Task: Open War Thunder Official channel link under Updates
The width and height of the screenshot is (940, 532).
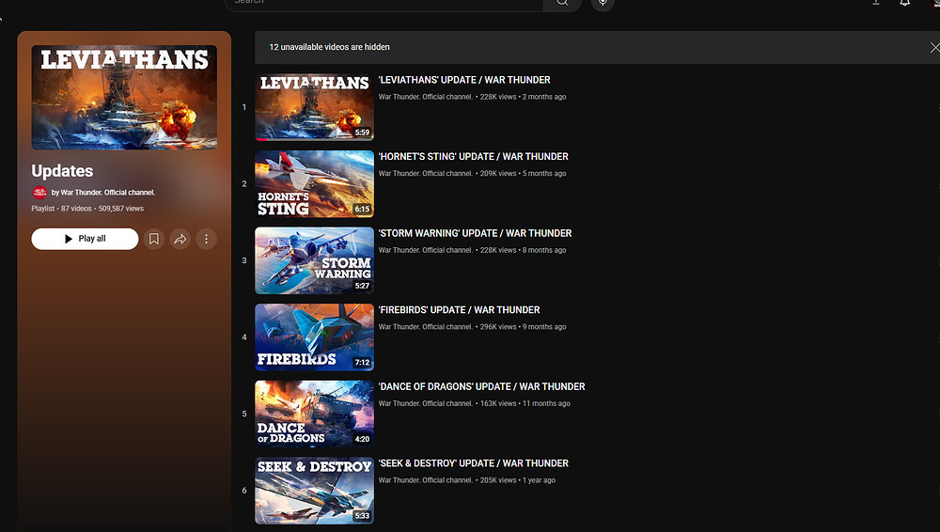Action: 103,193
